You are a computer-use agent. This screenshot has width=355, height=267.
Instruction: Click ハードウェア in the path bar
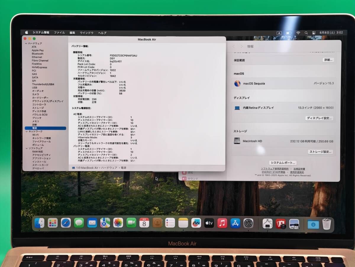[x=109, y=168]
